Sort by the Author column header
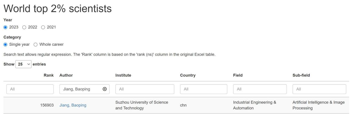The image size is (350, 114). (x=66, y=75)
